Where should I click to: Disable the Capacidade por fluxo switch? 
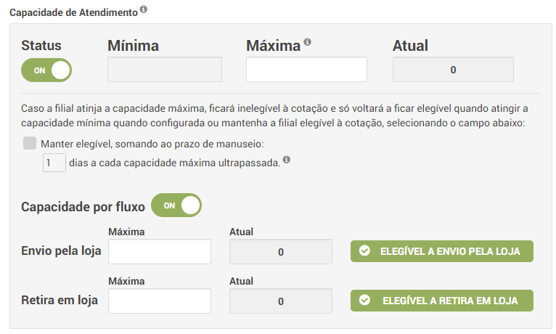(176, 205)
